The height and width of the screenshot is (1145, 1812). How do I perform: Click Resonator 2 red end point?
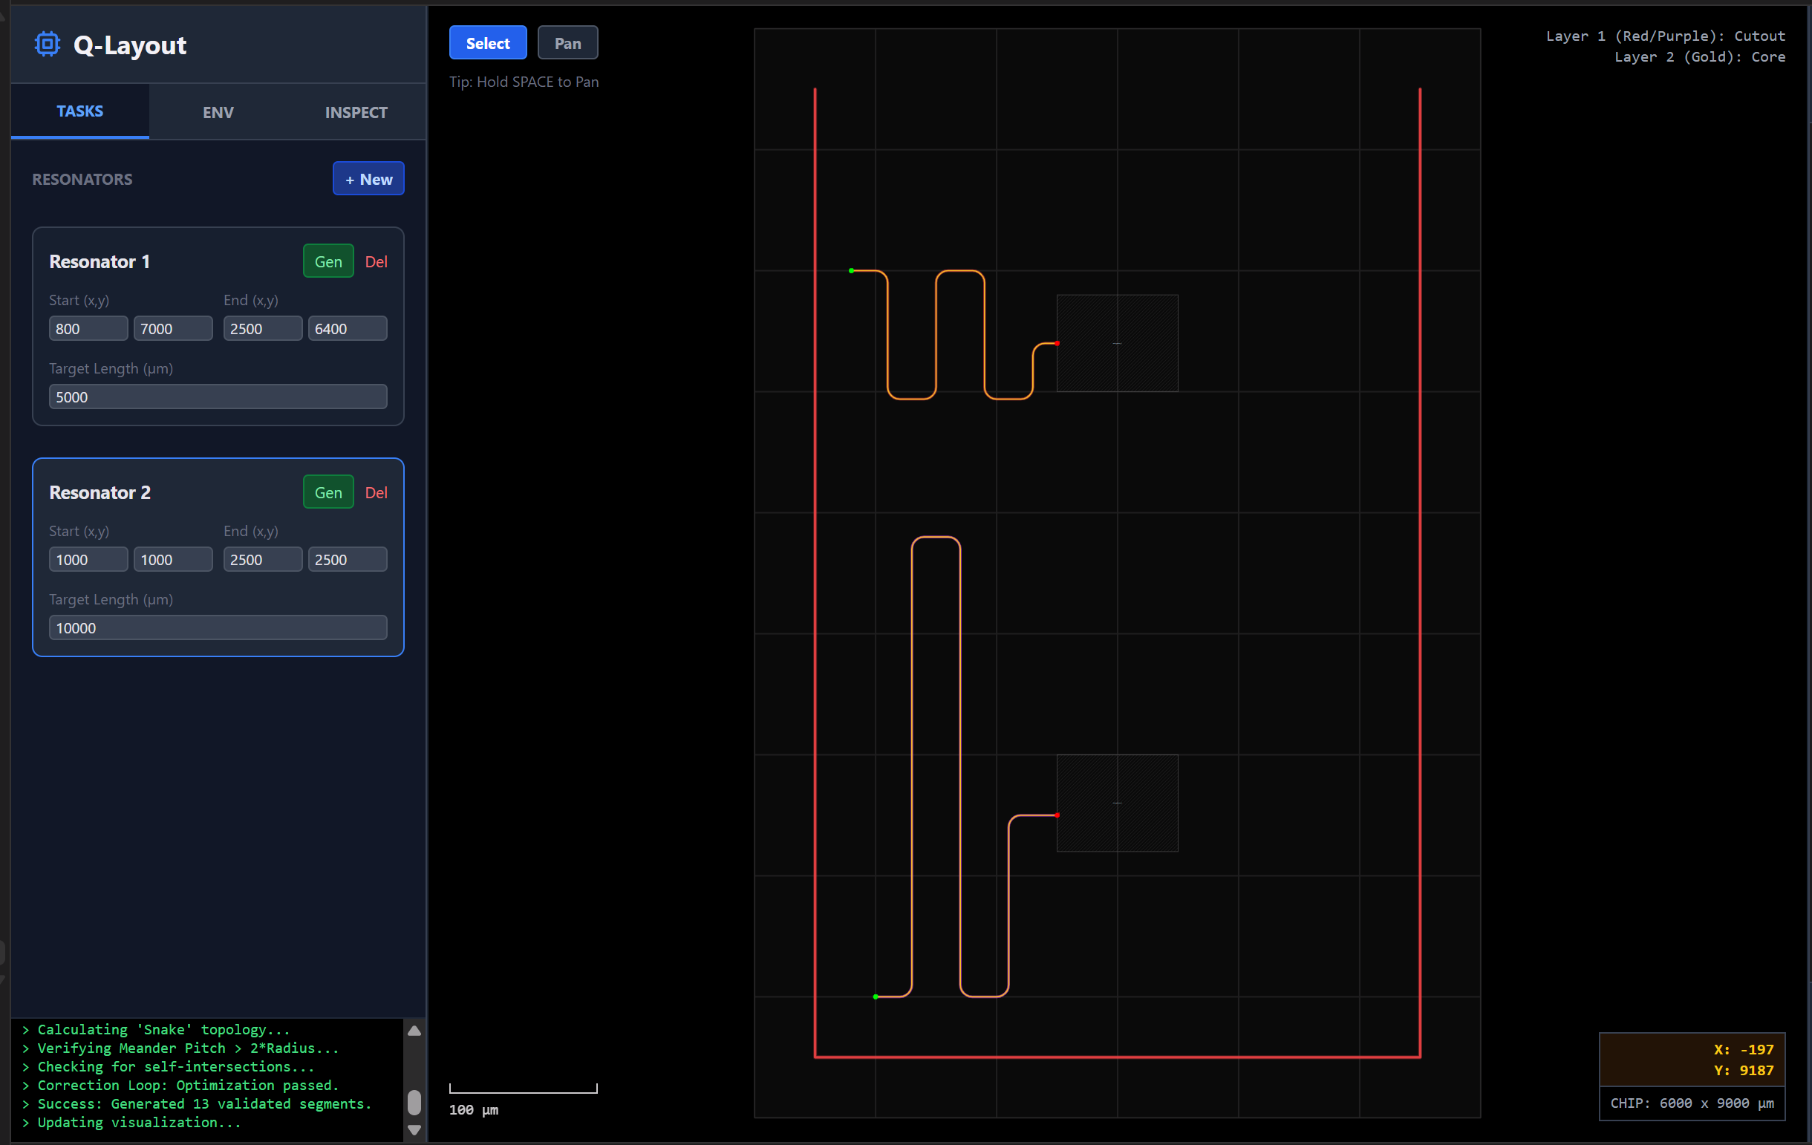coord(1057,815)
